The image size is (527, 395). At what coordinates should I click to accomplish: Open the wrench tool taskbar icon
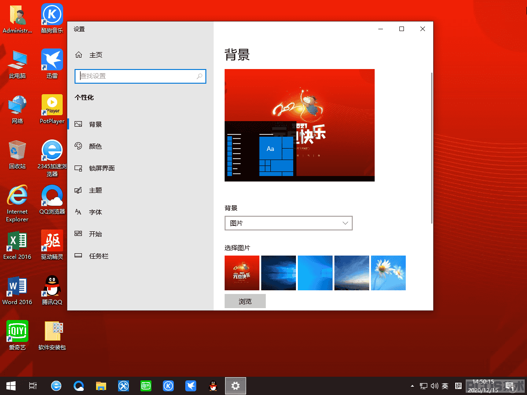(124, 386)
